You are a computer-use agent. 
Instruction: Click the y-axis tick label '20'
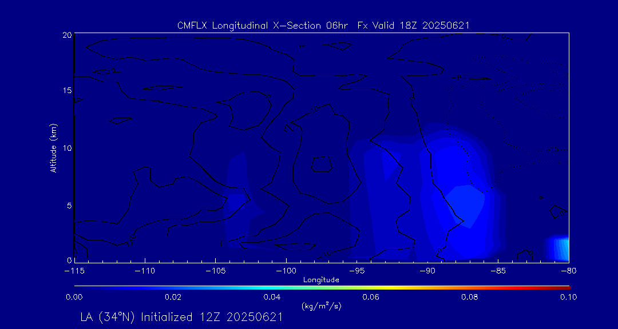67,35
